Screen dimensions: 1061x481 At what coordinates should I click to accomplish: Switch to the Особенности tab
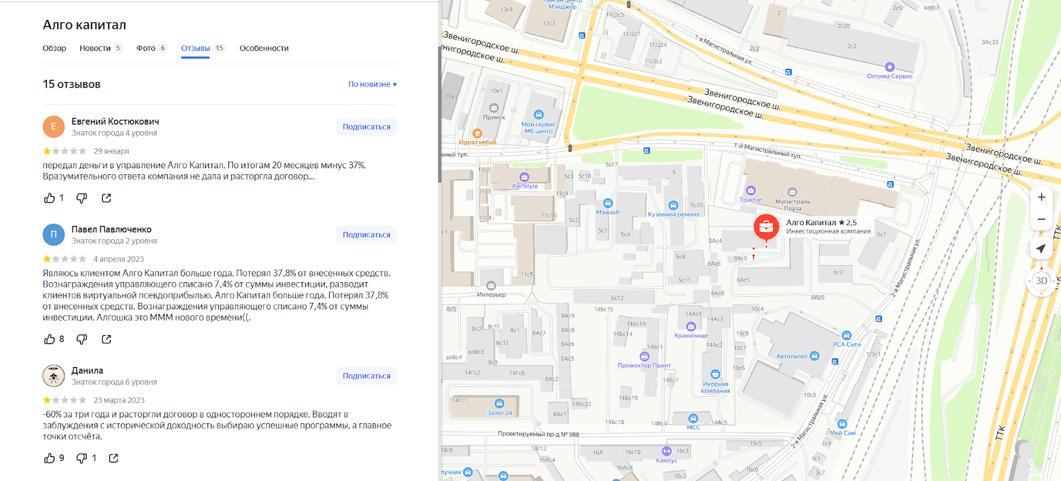pyautogui.click(x=264, y=48)
